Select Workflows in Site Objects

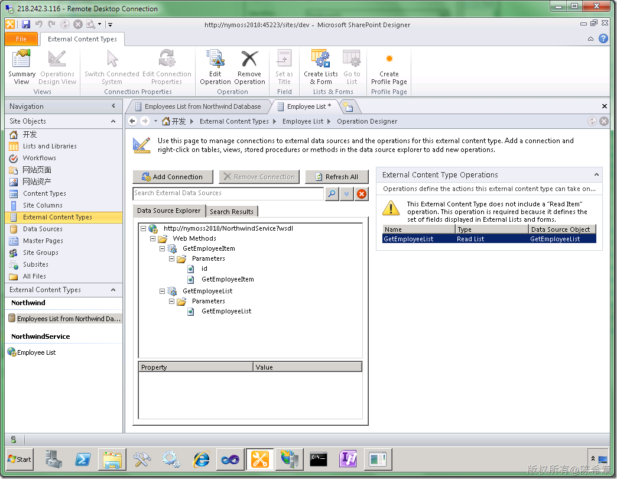tap(40, 158)
